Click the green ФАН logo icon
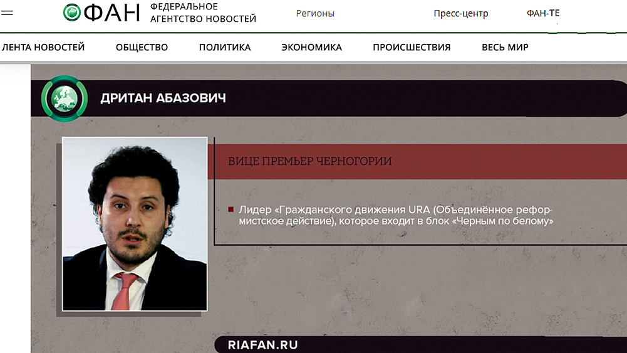The height and width of the screenshot is (353, 627). tap(72, 13)
